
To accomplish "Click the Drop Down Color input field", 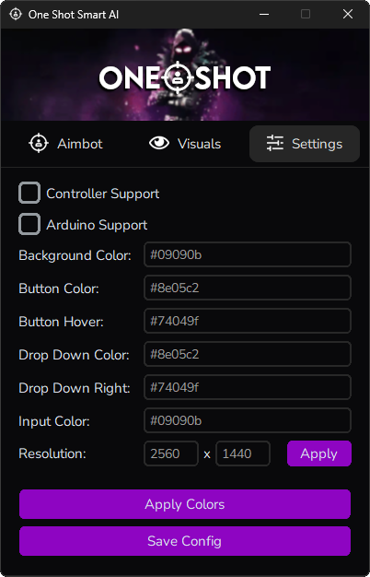I will tap(248, 354).
